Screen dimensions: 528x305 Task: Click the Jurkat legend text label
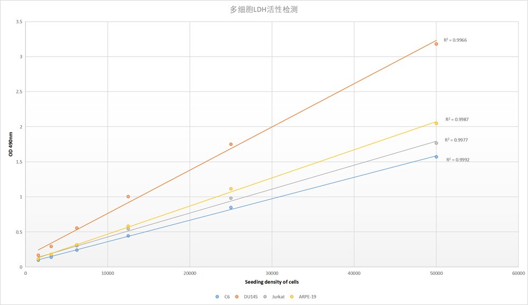[x=278, y=297]
